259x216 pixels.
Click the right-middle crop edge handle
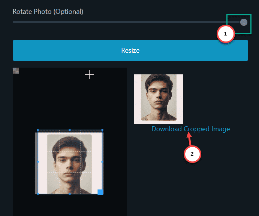click(x=102, y=162)
